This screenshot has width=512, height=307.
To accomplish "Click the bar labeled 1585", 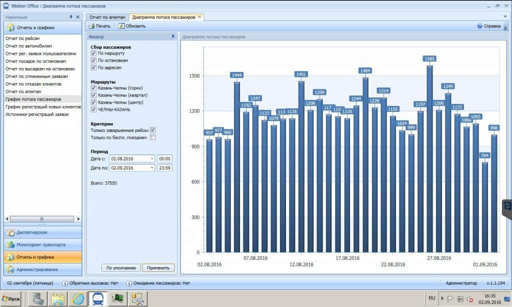I will tap(429, 159).
